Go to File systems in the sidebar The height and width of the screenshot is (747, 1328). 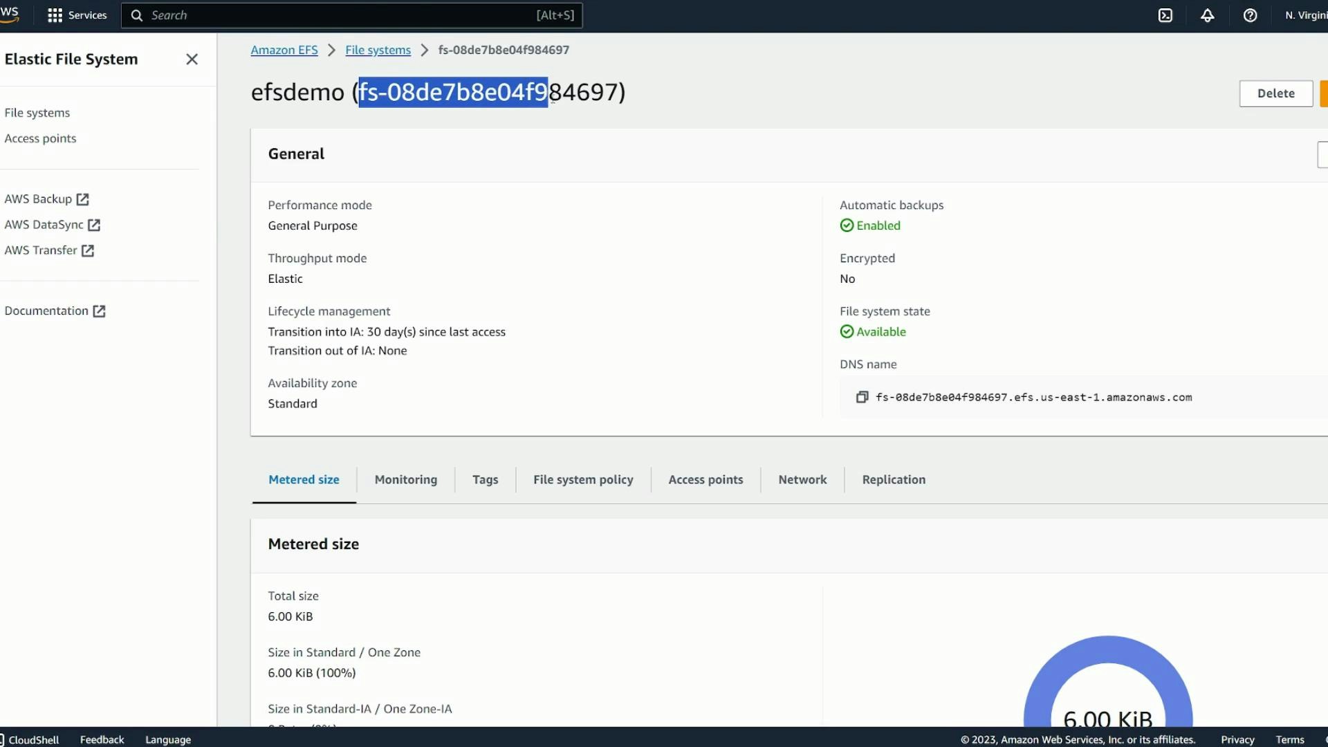coord(37,113)
